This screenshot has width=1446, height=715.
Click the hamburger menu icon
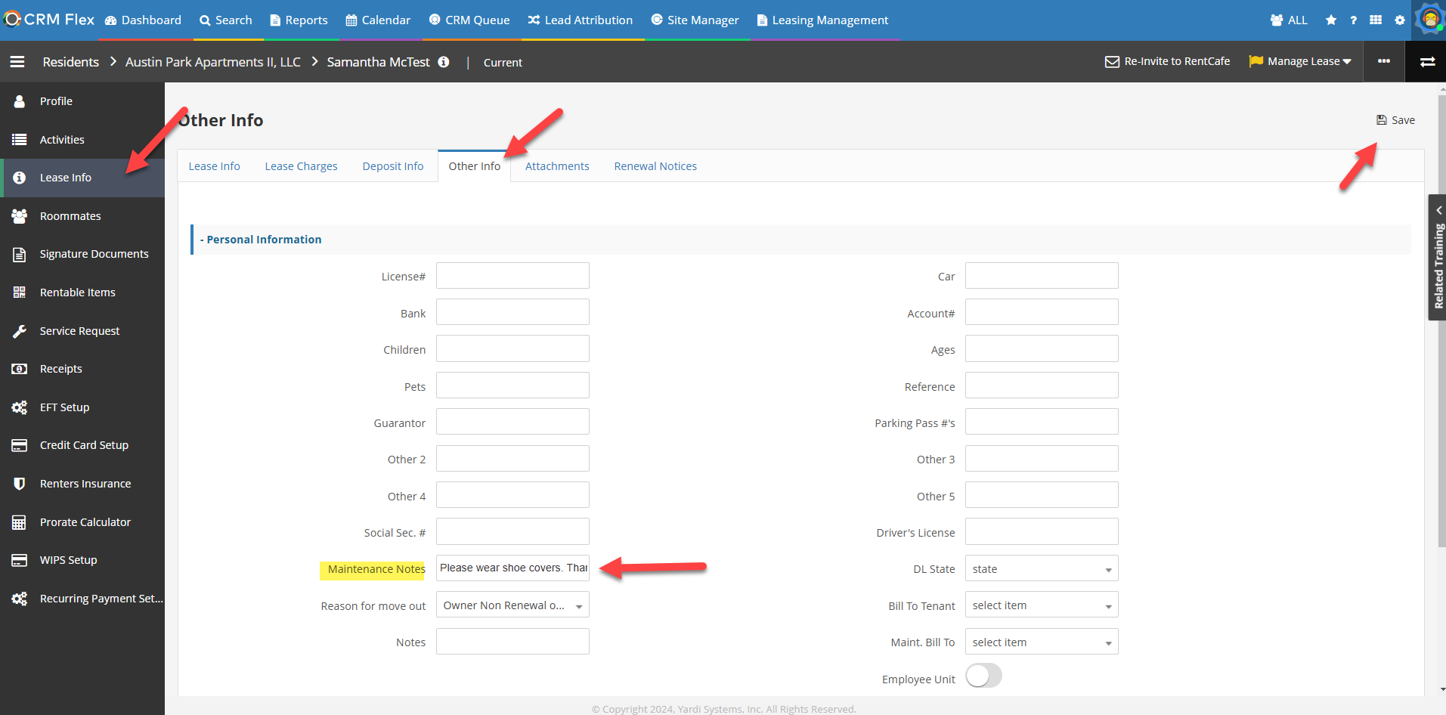(x=17, y=62)
